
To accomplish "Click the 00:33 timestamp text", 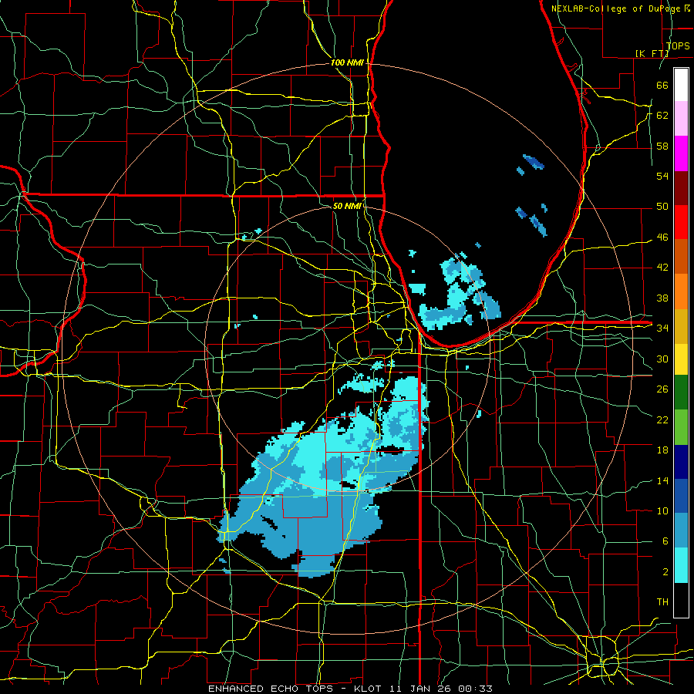I will point(475,689).
